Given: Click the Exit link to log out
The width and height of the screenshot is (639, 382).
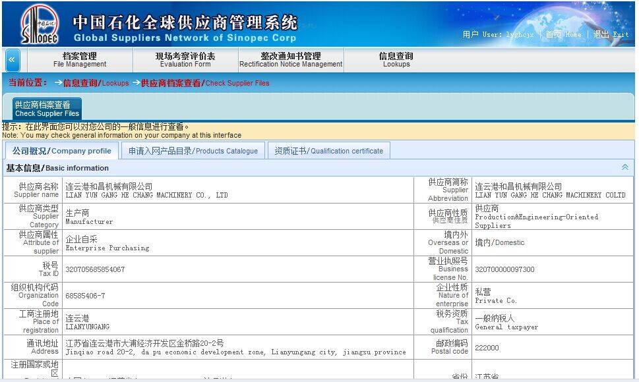Looking at the screenshot, I should click(611, 35).
